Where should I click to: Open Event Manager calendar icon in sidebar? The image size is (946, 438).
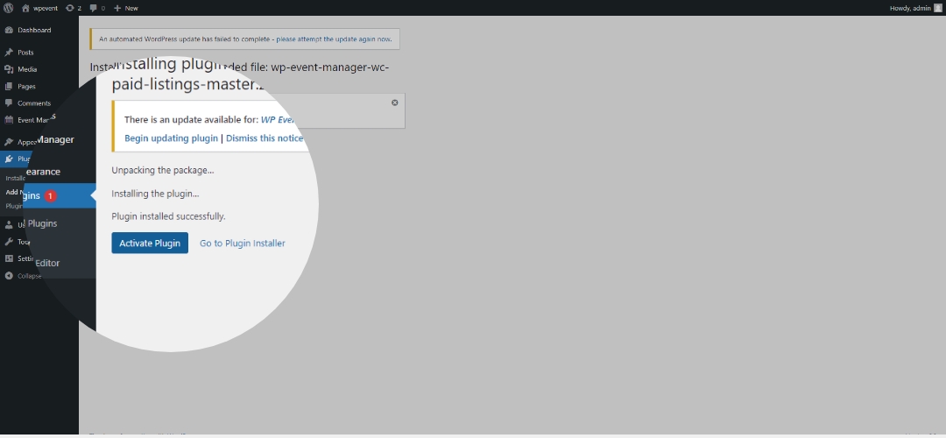tap(9, 119)
